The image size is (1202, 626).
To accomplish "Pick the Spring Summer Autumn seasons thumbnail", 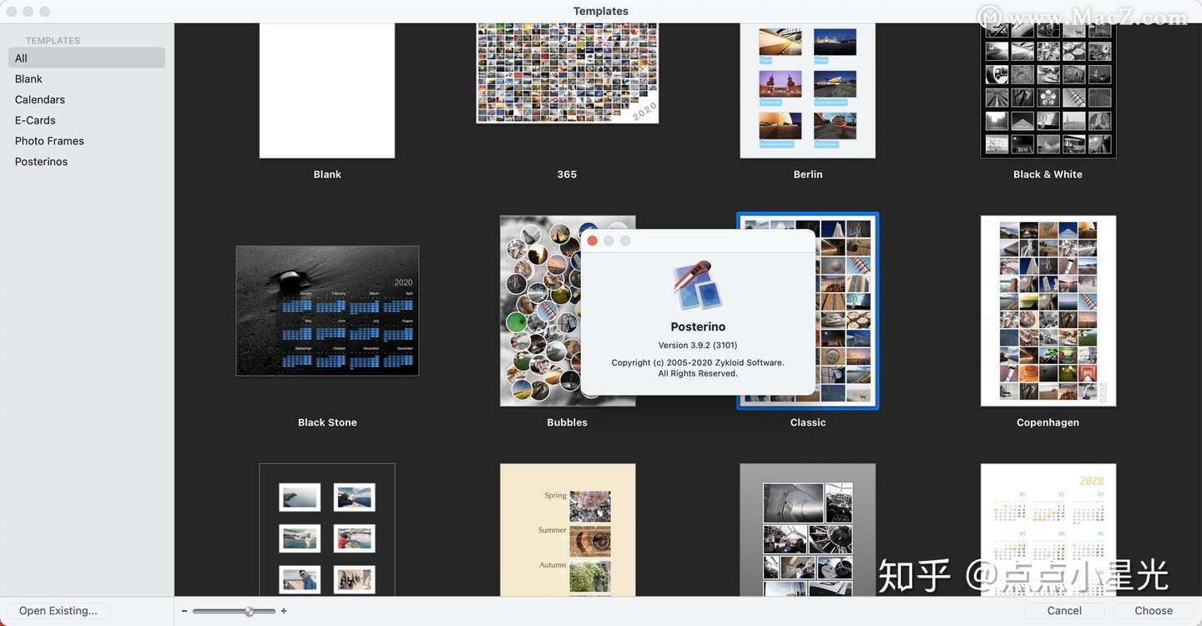I will [568, 530].
